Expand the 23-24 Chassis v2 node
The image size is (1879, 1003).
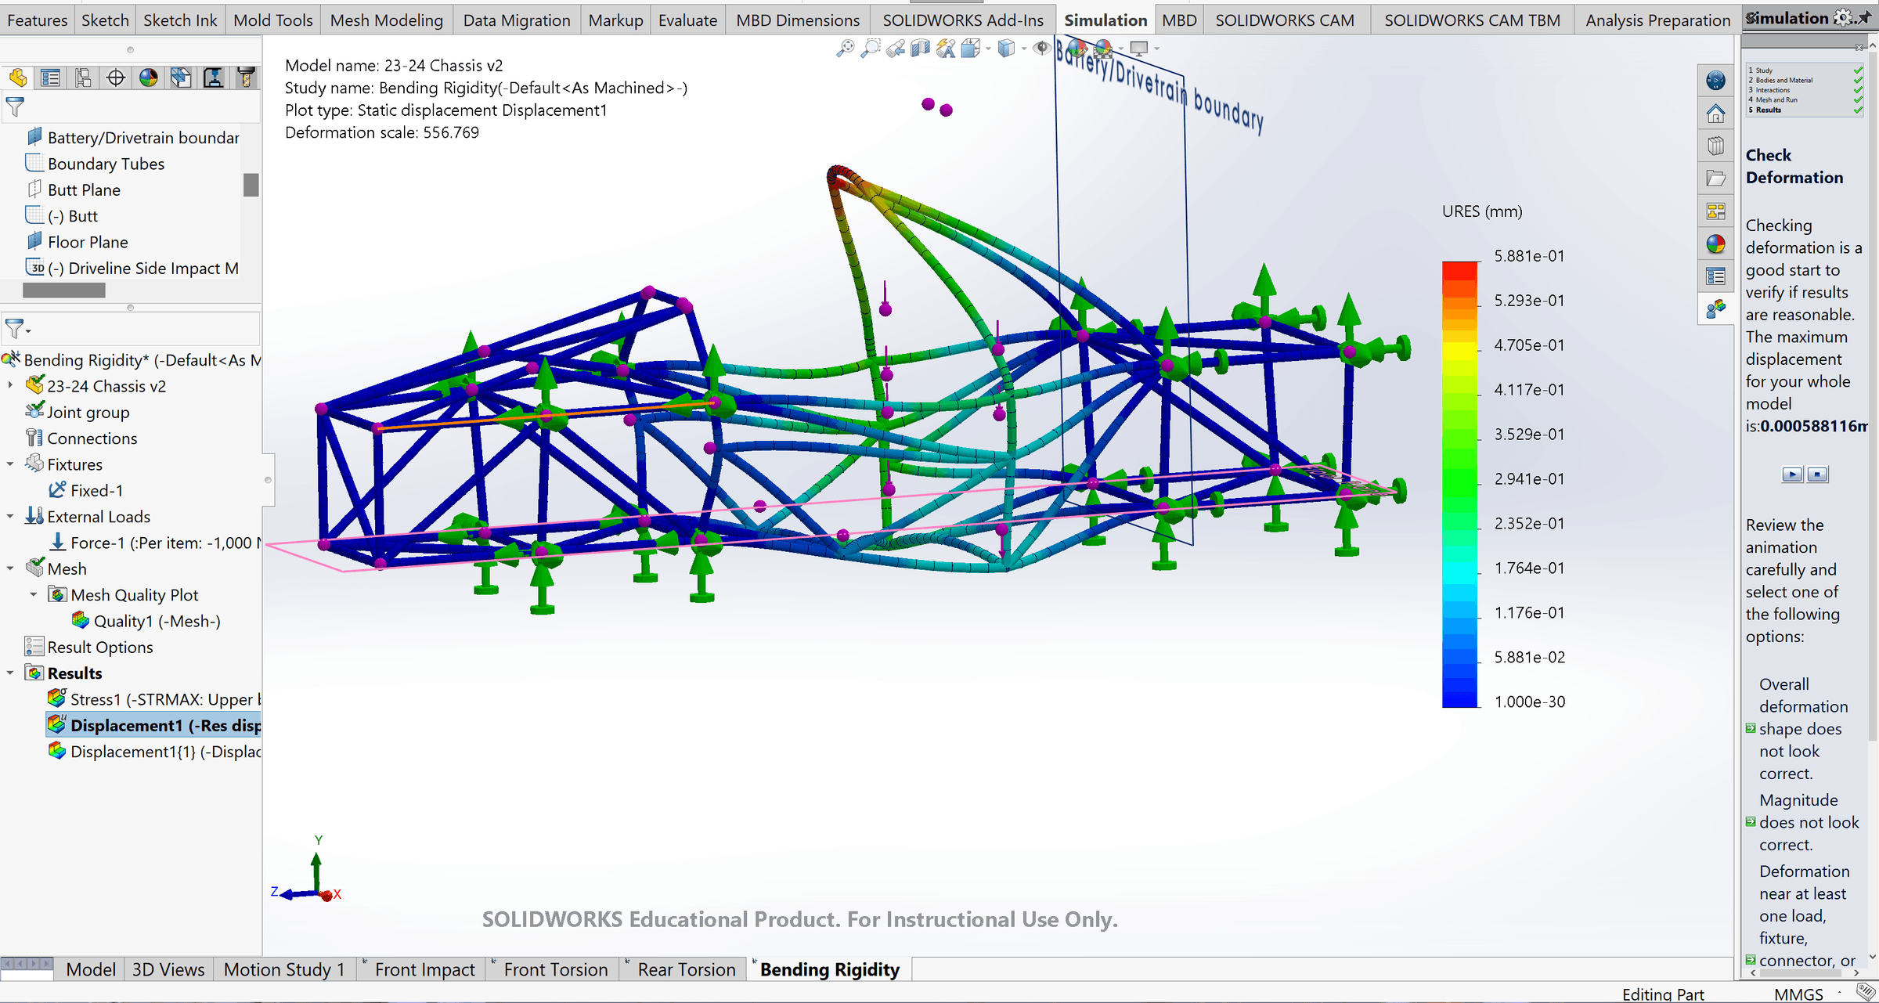[10, 385]
